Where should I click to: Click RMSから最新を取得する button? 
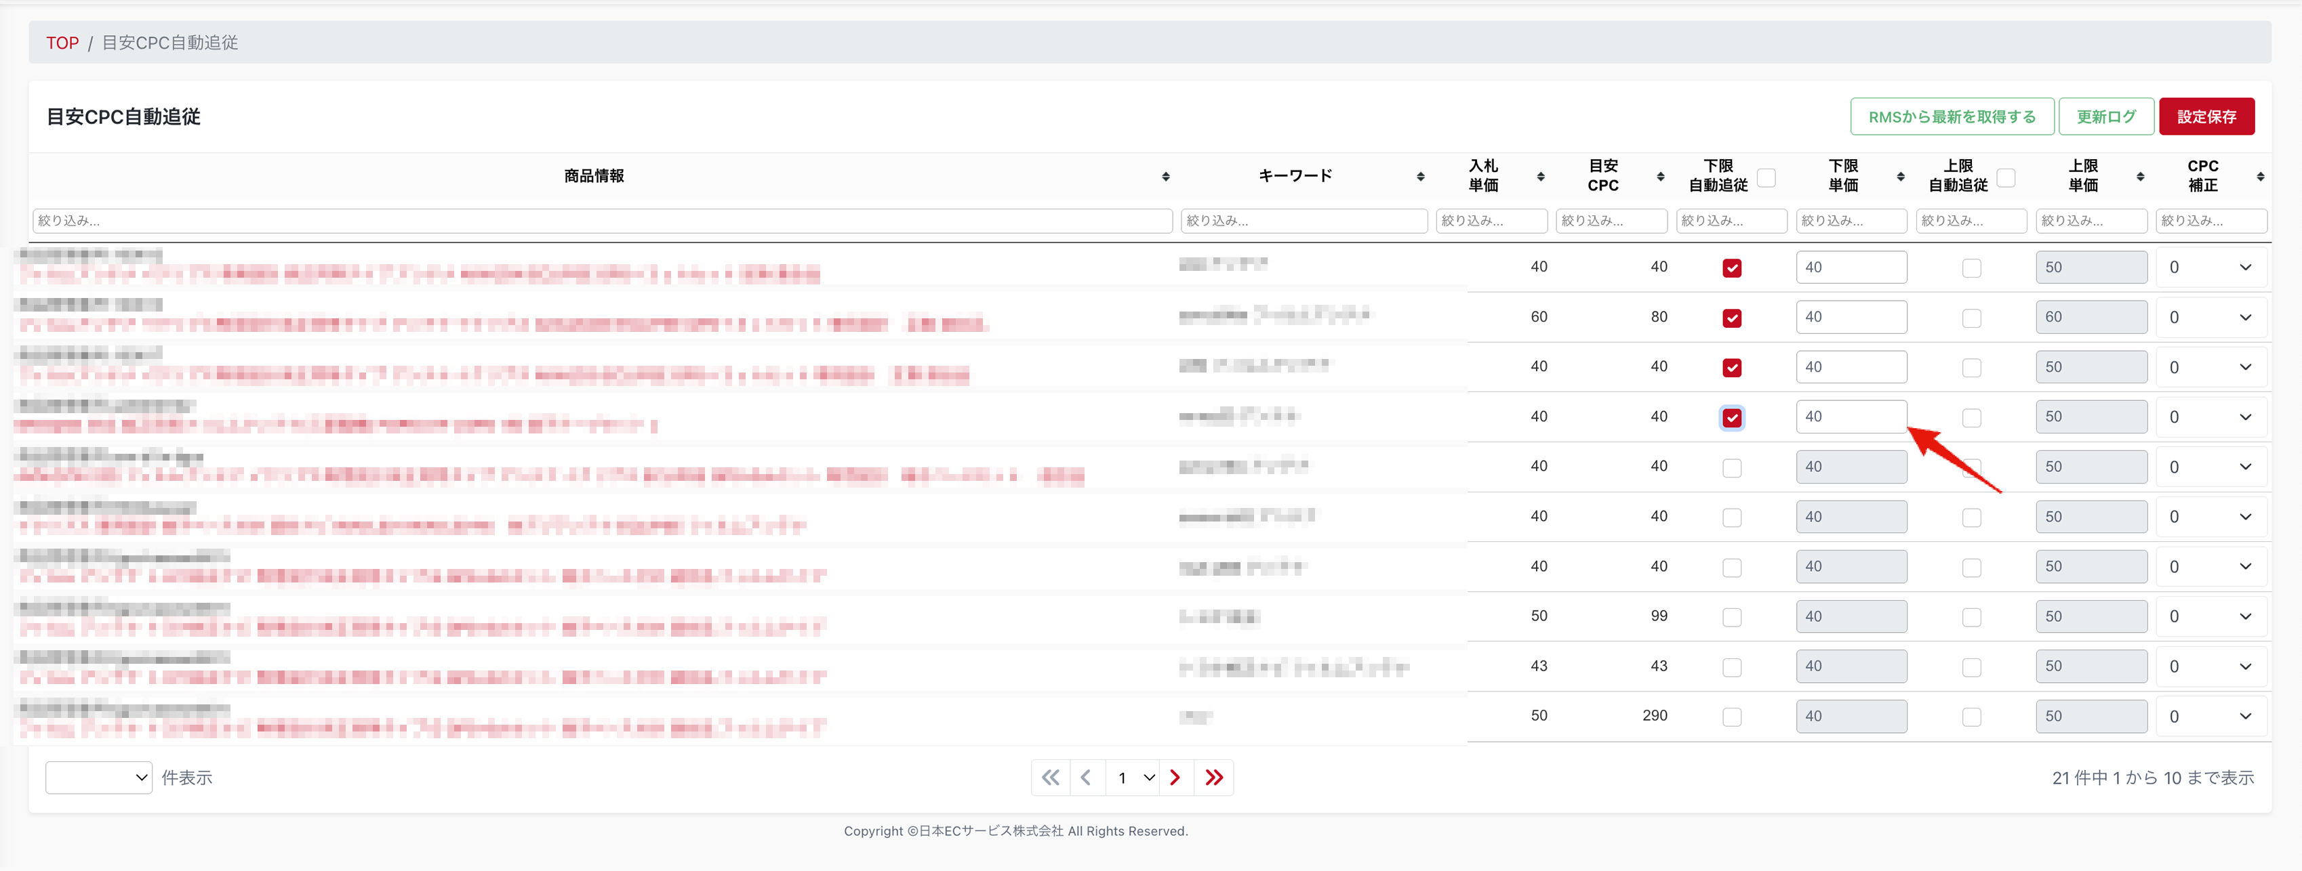[x=1952, y=117]
